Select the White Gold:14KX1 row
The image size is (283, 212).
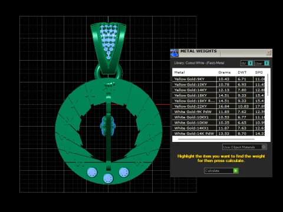click(x=219, y=128)
